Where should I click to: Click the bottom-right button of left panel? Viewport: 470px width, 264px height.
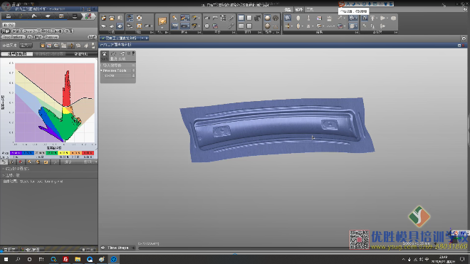click(88, 249)
